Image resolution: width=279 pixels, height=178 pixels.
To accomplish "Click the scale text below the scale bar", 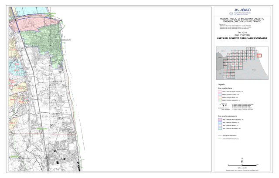I will (242, 168).
